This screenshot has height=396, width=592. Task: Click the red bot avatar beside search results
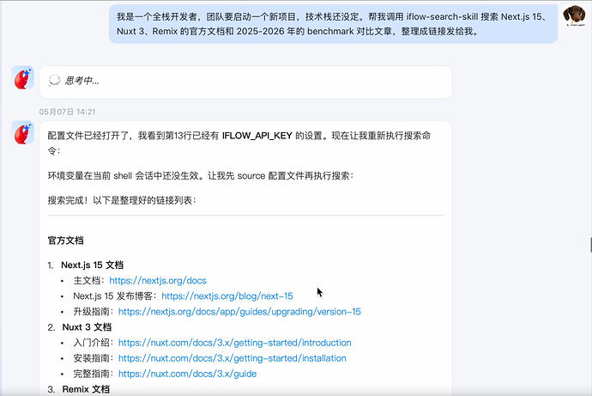pyautogui.click(x=22, y=133)
